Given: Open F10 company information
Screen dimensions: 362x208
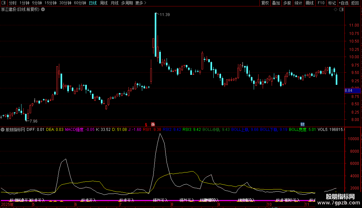Looking at the screenshot, I should (321, 3).
